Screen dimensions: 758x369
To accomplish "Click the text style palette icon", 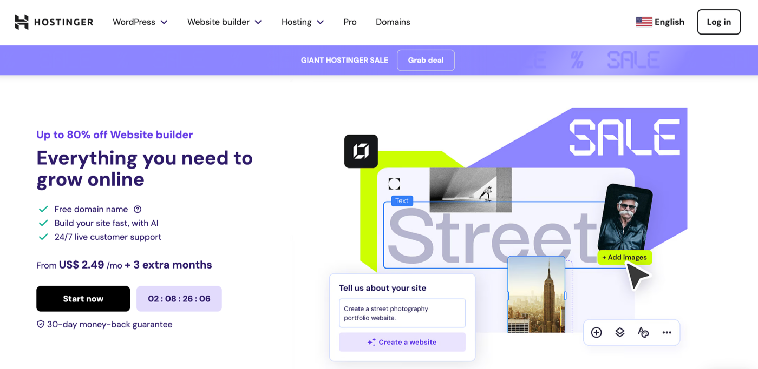I will point(643,332).
